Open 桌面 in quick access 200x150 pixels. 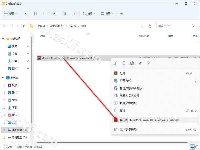pyautogui.click(x=14, y=46)
